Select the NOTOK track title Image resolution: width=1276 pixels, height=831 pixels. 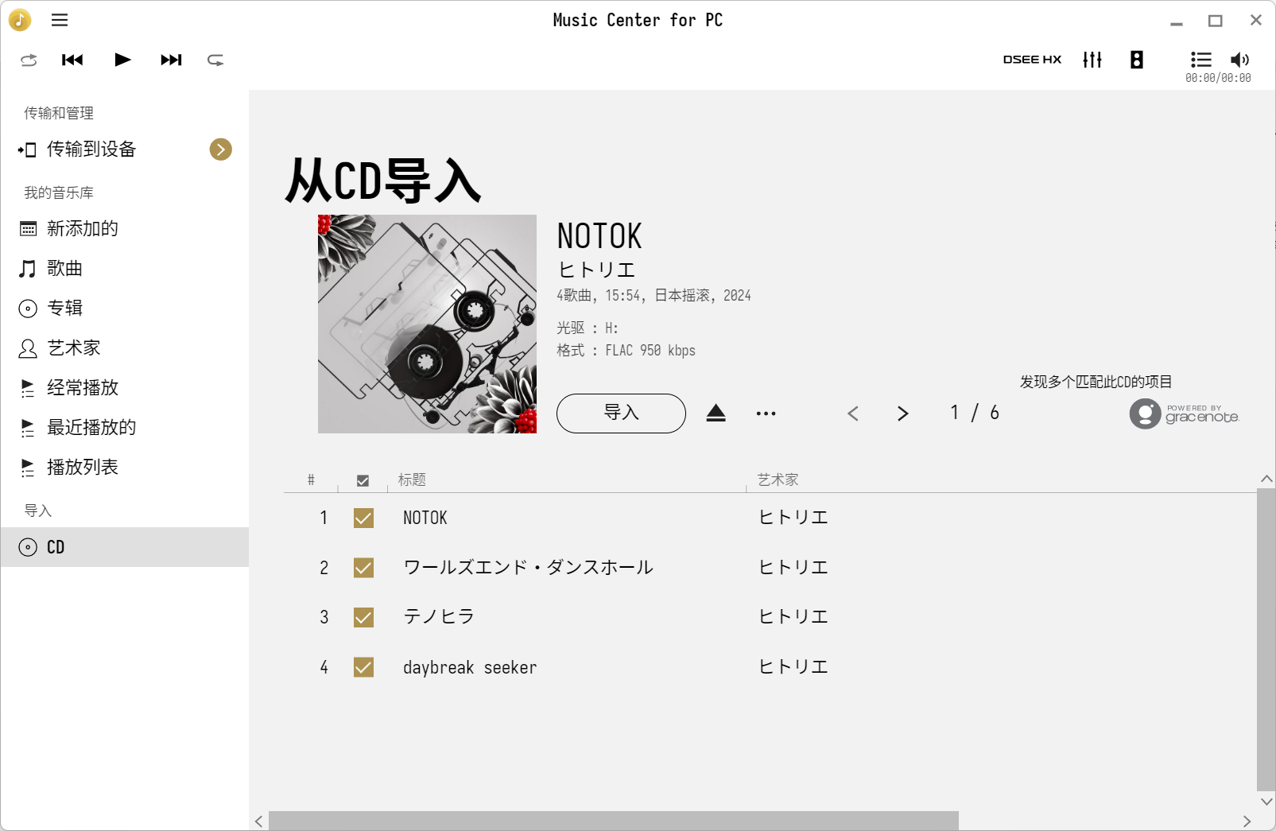tap(425, 518)
